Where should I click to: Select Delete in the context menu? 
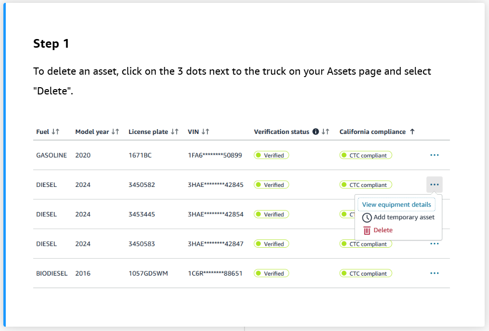[x=383, y=230]
